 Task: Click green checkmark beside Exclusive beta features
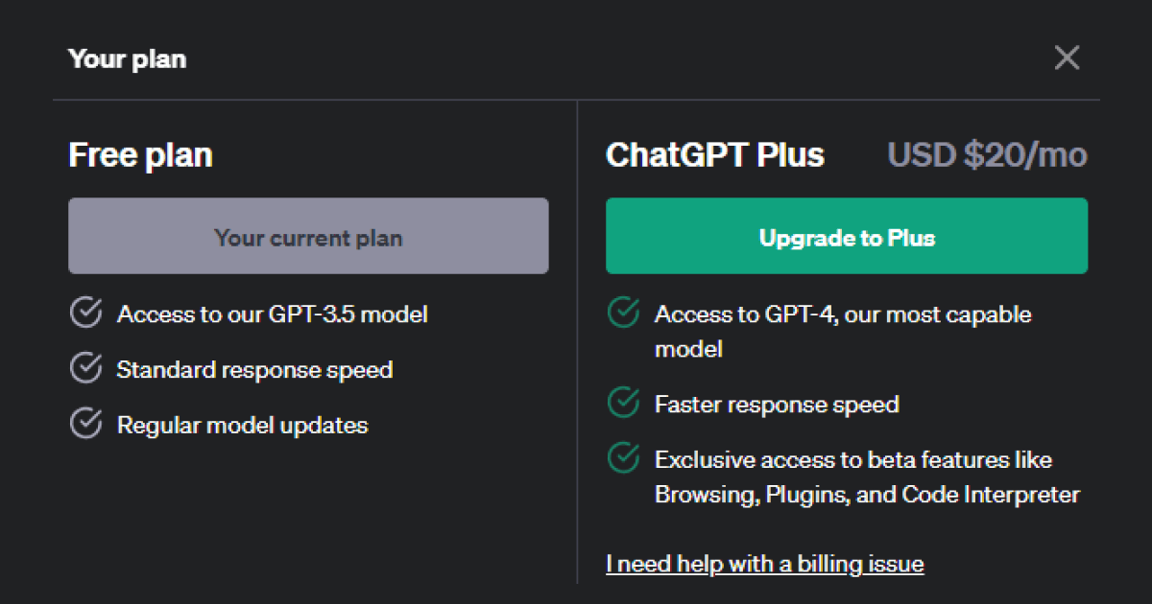(624, 459)
